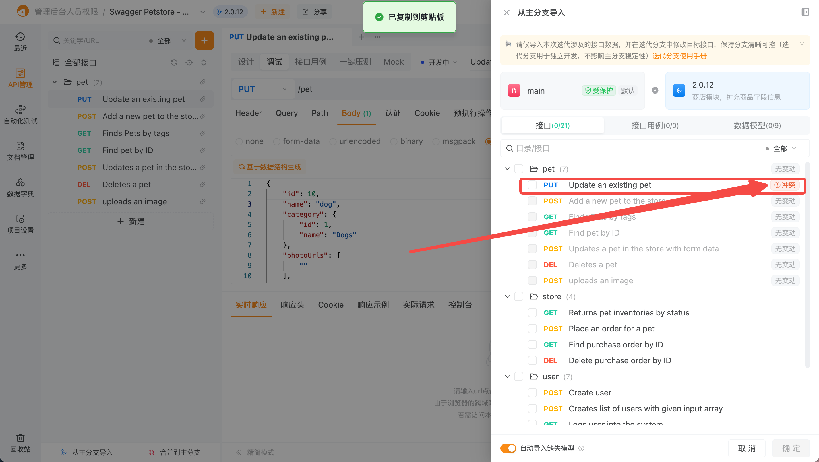
Task: Click 基于数据结构生成 button
Action: tap(270, 167)
